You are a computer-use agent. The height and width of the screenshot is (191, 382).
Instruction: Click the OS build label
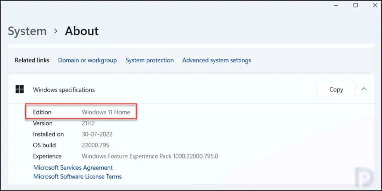(44, 145)
